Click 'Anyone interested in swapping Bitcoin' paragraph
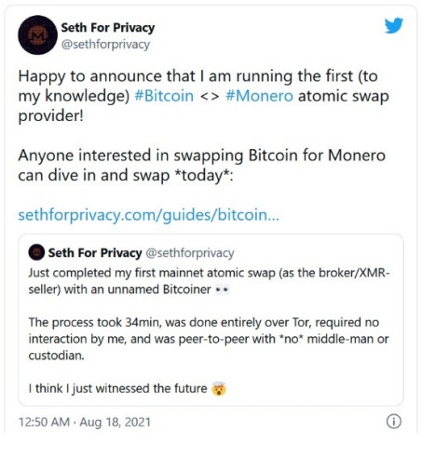Image resolution: width=422 pixels, height=458 pixels. pyautogui.click(x=202, y=165)
